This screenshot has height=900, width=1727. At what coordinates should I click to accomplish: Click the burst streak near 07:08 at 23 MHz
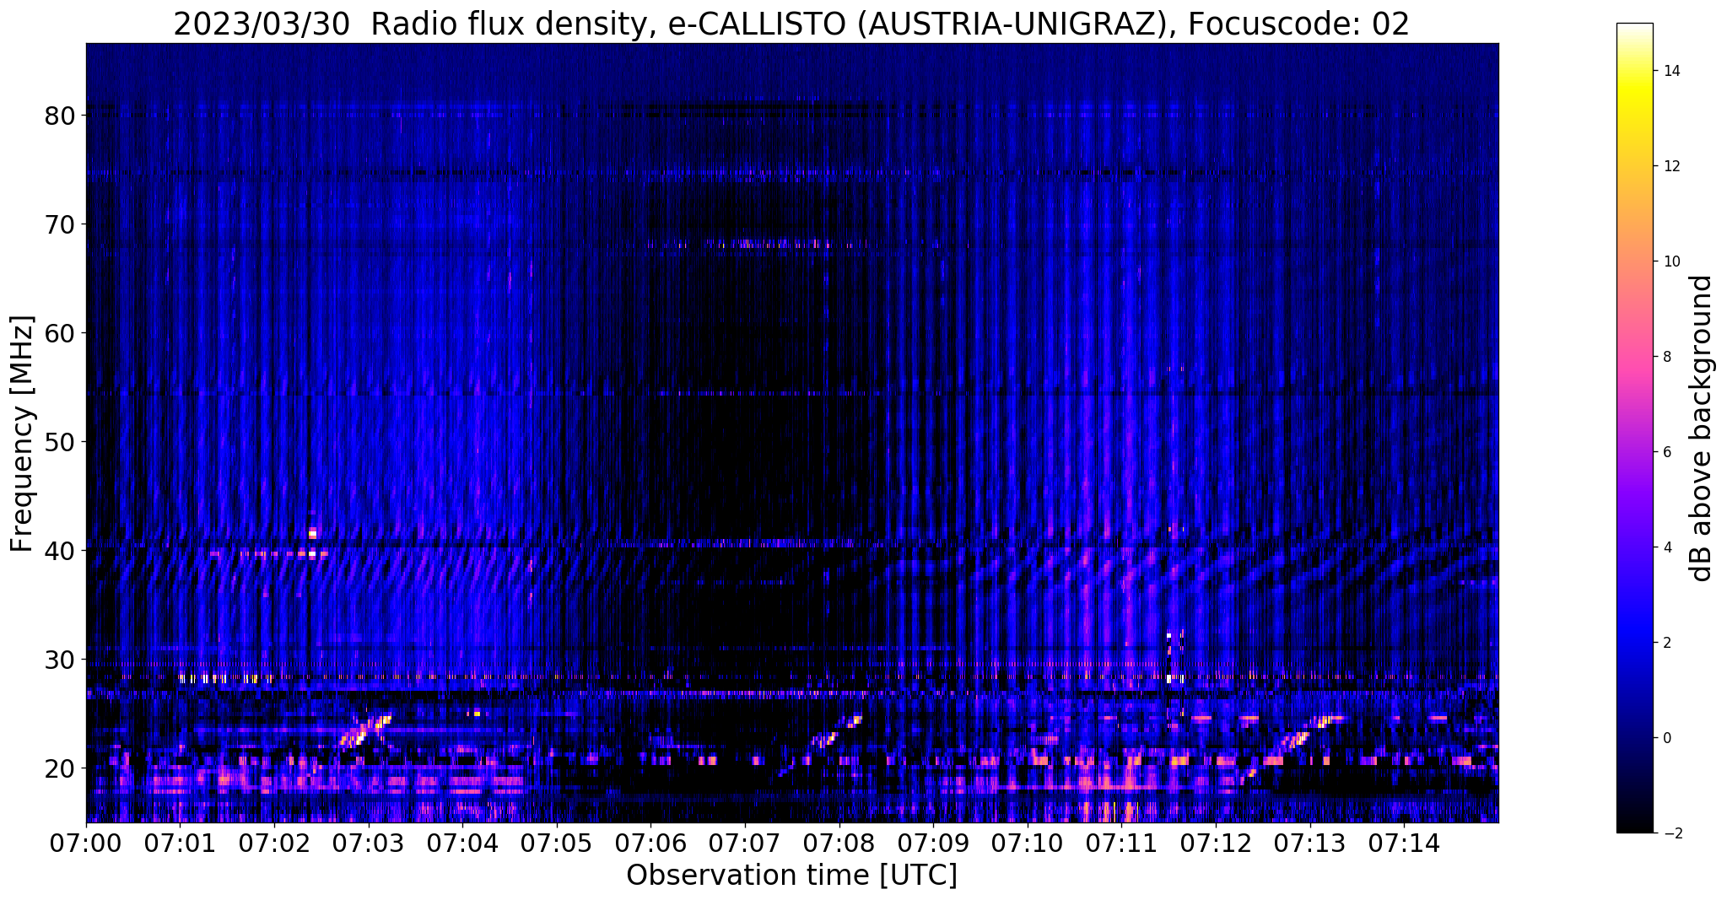[x=837, y=732]
